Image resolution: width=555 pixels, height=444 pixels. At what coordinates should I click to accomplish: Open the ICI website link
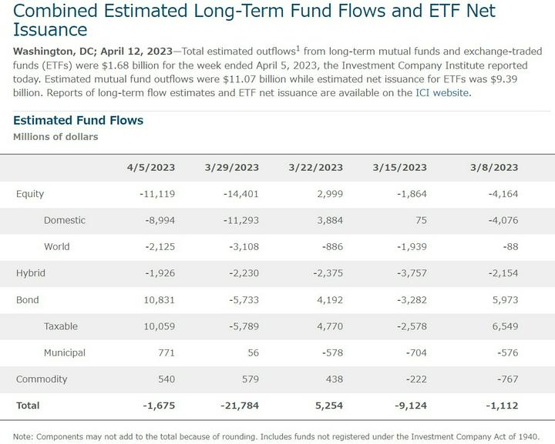click(442, 92)
